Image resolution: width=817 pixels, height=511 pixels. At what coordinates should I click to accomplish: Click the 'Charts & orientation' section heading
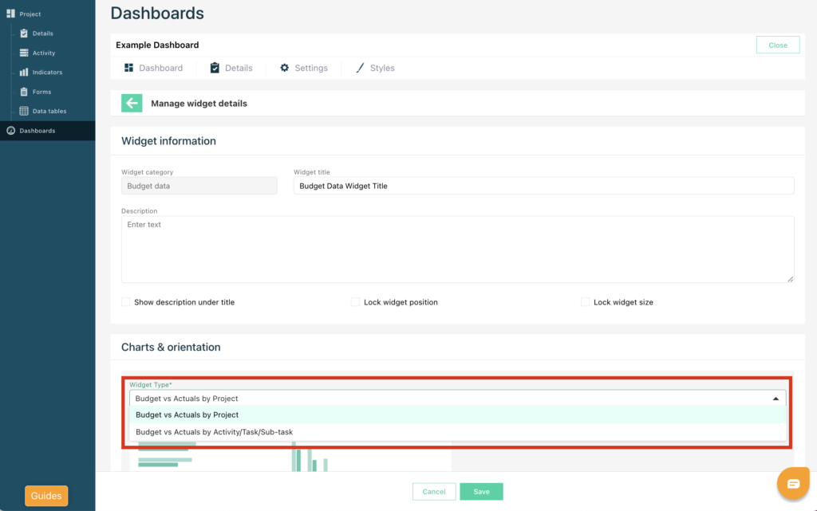[x=171, y=347]
